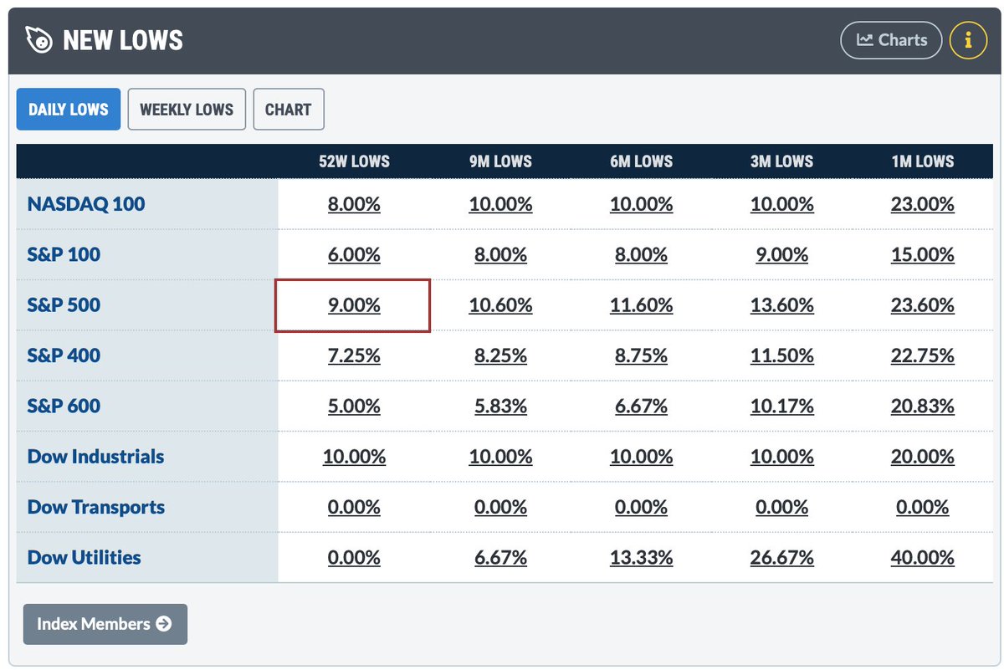This screenshot has width=1004, height=670.
Task: Click the 3M LOWS column header
Action: [x=781, y=161]
